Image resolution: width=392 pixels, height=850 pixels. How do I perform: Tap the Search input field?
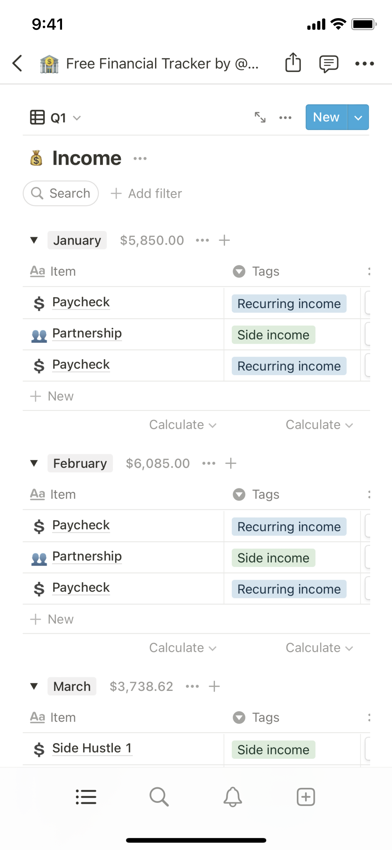point(61,193)
